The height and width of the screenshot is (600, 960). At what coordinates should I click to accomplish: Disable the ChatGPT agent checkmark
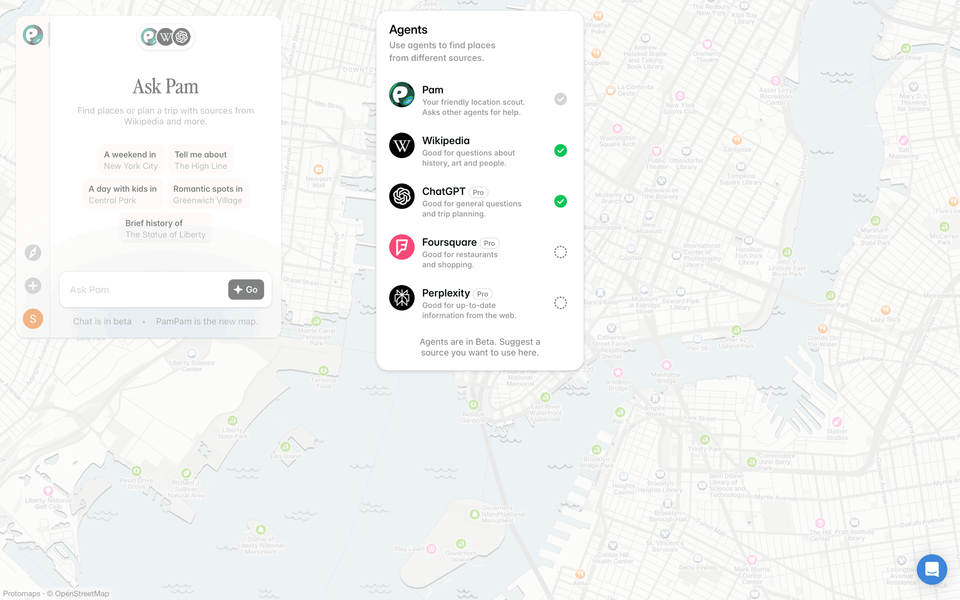(x=560, y=201)
